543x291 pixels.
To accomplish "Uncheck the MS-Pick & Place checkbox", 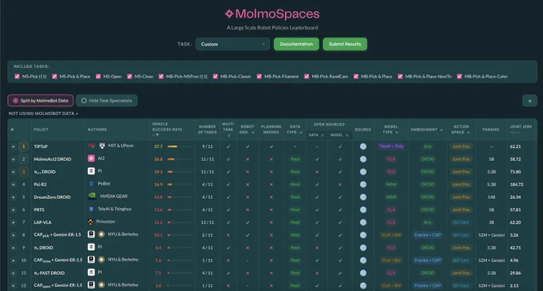I will point(54,76).
